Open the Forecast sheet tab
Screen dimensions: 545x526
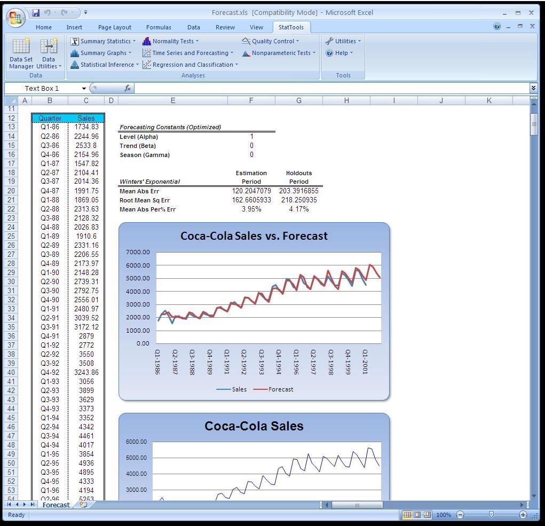pyautogui.click(x=56, y=505)
